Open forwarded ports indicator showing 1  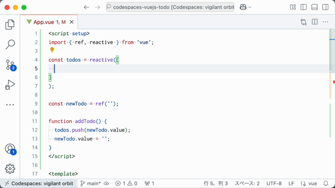tap(149, 183)
